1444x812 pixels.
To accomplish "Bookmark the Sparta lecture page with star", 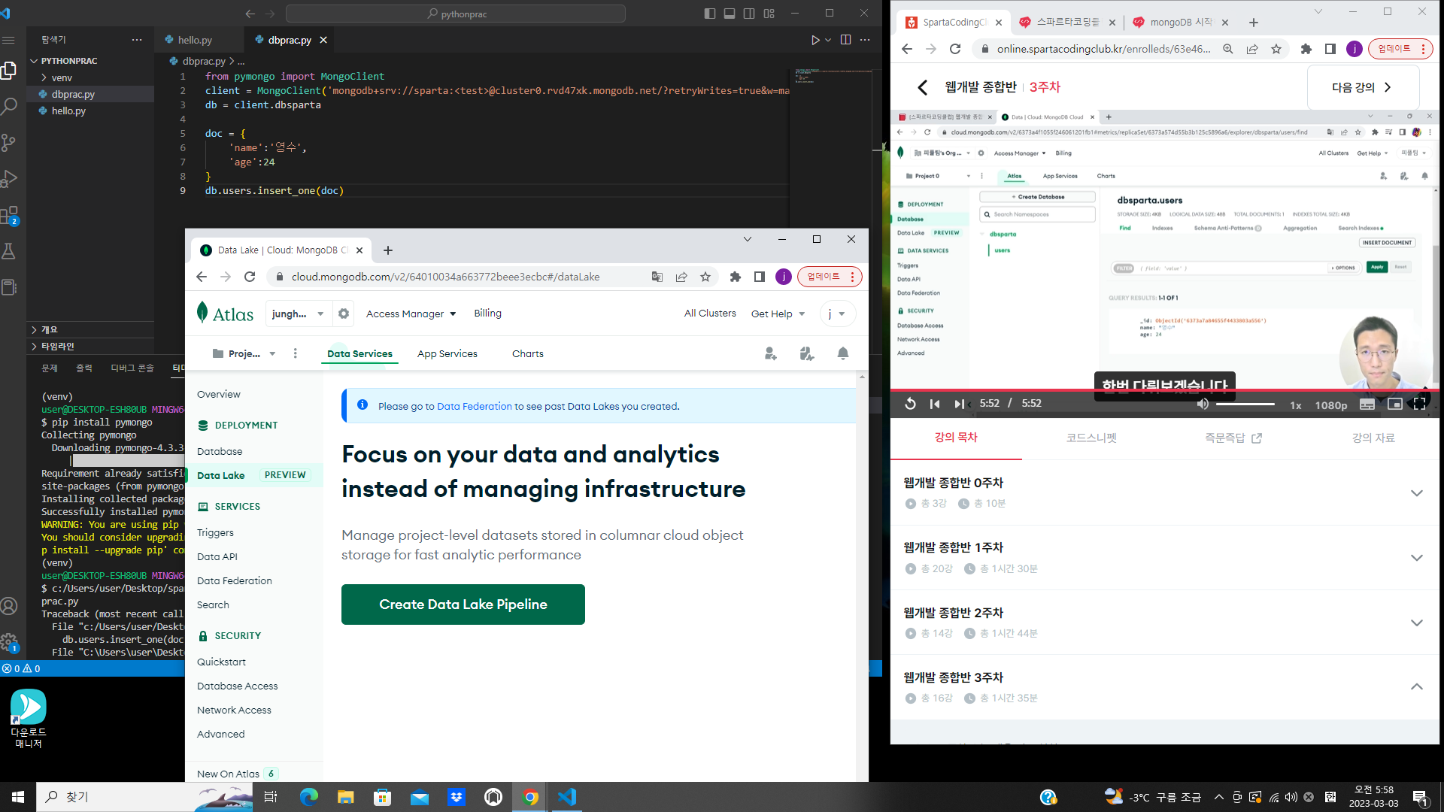I will tap(1276, 49).
